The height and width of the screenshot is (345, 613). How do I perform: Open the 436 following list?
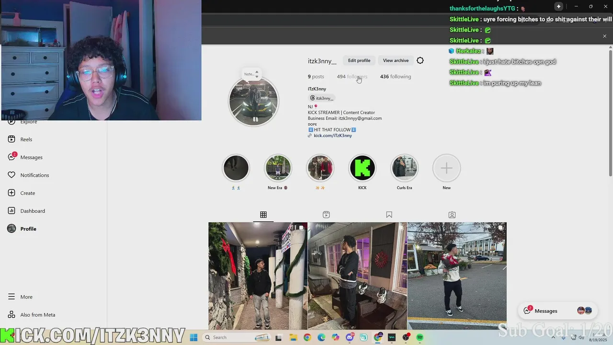coord(396,77)
